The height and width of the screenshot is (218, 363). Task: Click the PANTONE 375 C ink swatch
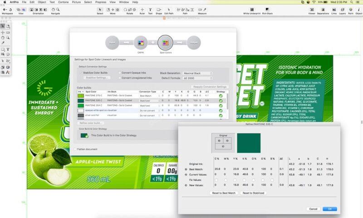81,96
